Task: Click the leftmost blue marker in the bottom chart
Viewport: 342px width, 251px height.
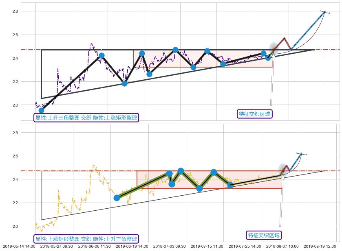Action: click(x=117, y=198)
